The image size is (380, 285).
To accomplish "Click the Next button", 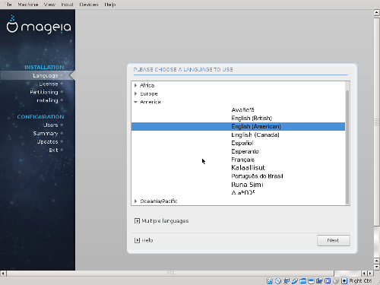I will (334, 240).
